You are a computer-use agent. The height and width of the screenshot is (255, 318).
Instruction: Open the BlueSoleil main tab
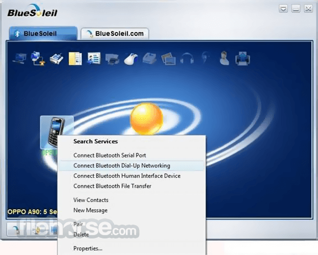[x=43, y=33]
